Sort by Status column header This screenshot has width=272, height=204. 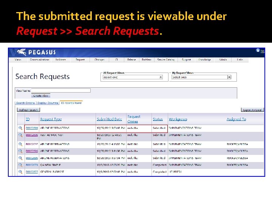[158, 119]
